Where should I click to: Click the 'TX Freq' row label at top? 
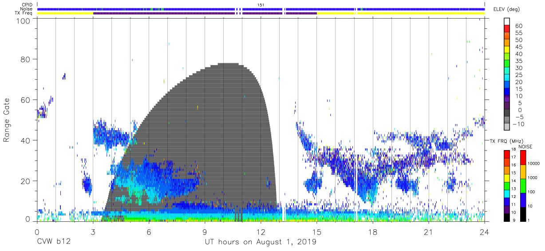[24, 13]
